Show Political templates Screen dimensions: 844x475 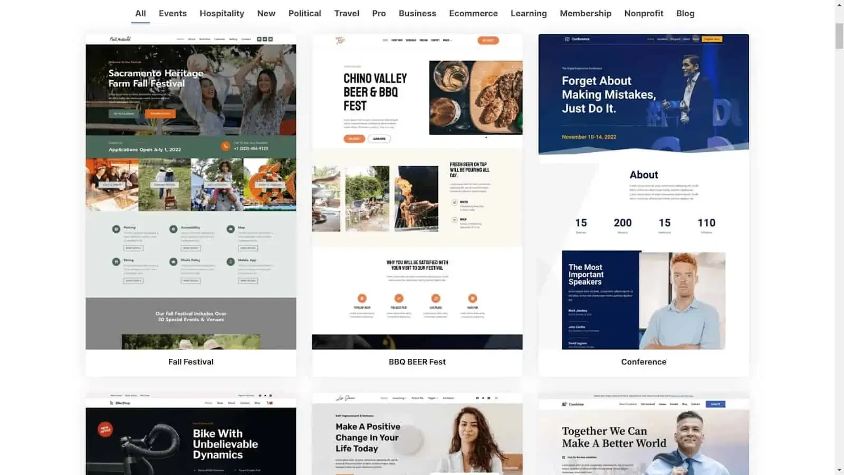[304, 13]
